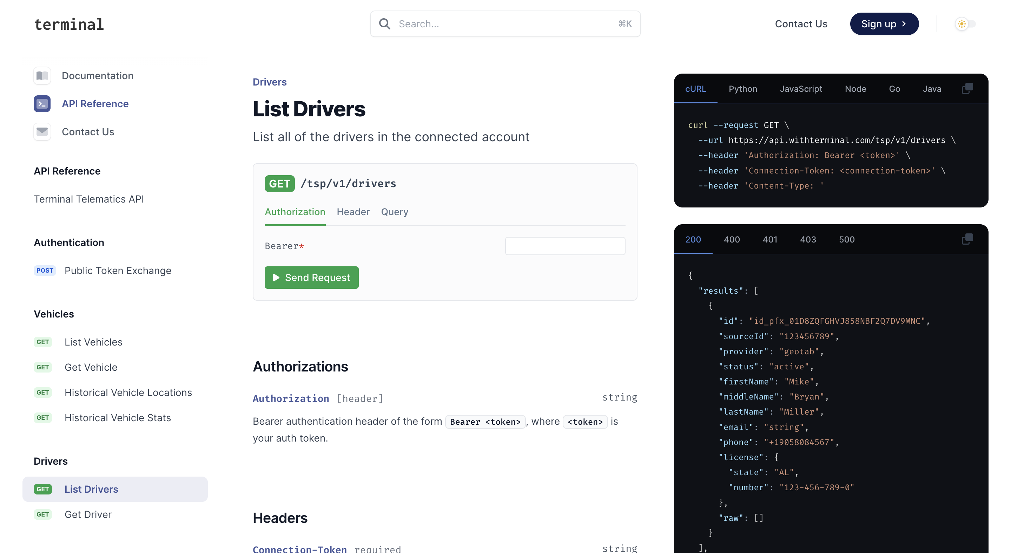Show the 401 response example tab
This screenshot has height=553, width=1011.
pyautogui.click(x=769, y=239)
